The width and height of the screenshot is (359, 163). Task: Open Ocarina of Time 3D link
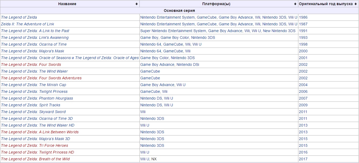(37, 118)
